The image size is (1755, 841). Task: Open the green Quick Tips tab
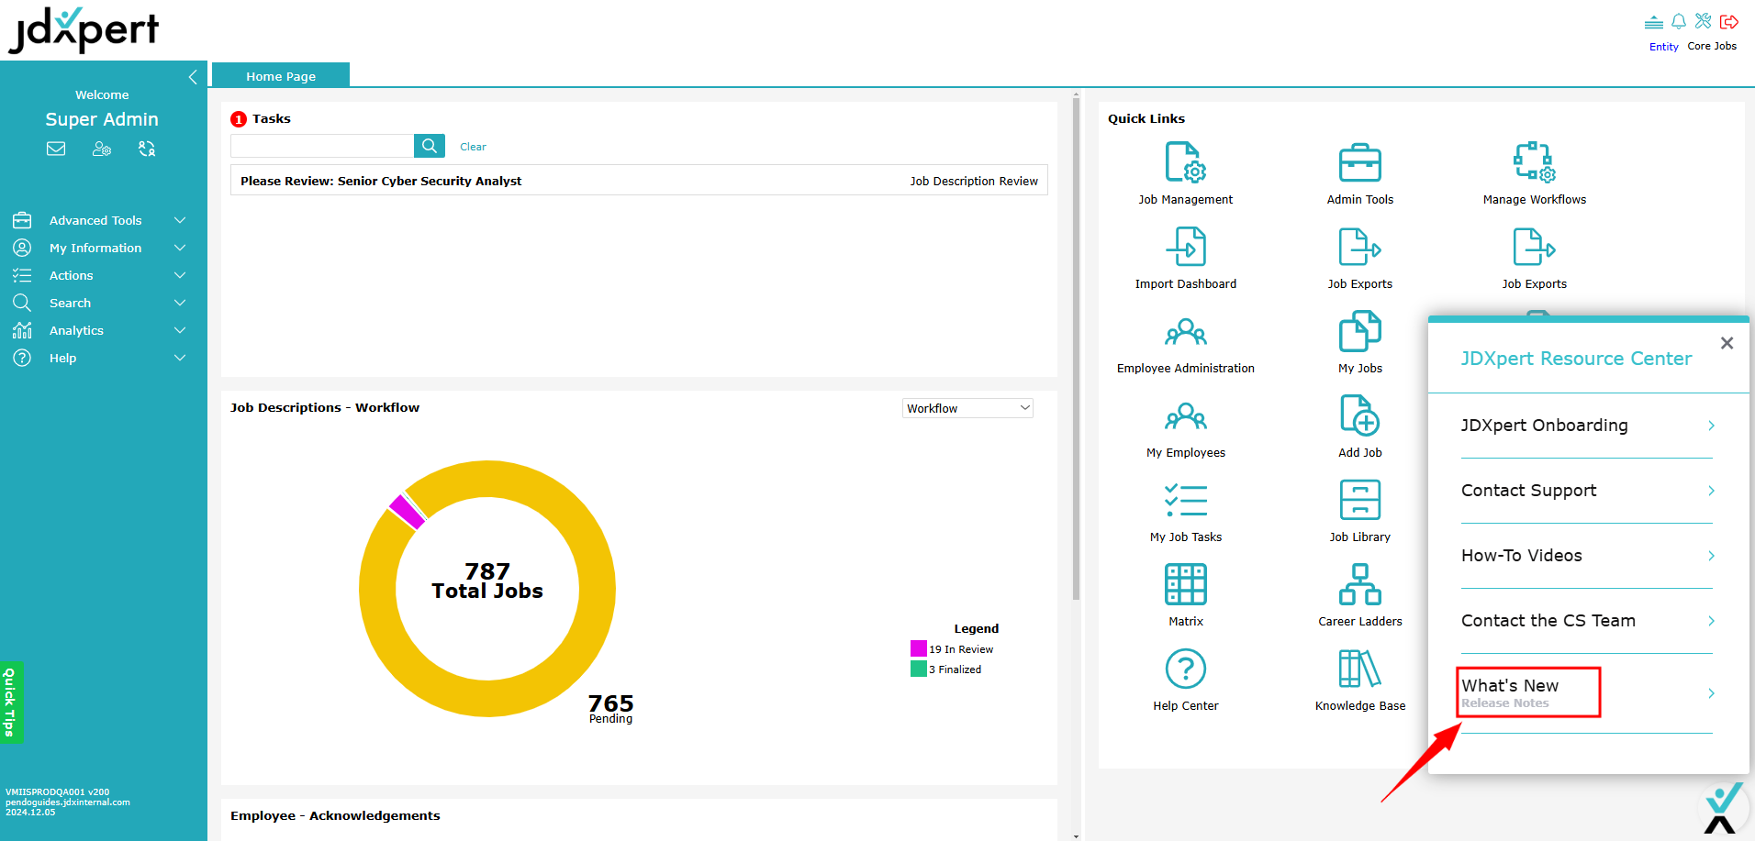[11, 703]
